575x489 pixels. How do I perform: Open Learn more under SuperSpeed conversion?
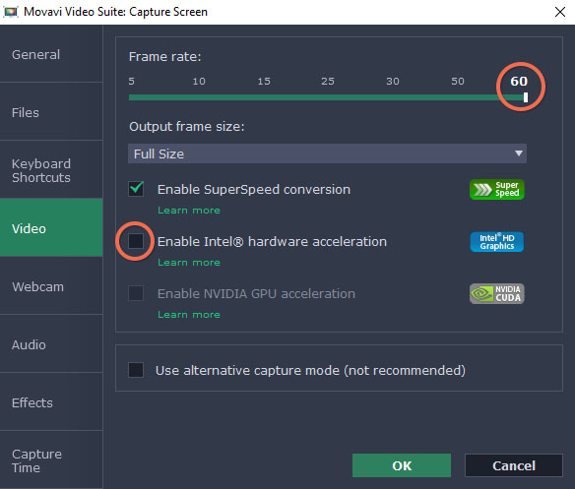coord(189,211)
